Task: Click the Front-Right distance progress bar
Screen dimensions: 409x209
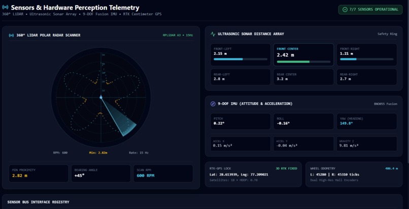Action: (x=367, y=59)
